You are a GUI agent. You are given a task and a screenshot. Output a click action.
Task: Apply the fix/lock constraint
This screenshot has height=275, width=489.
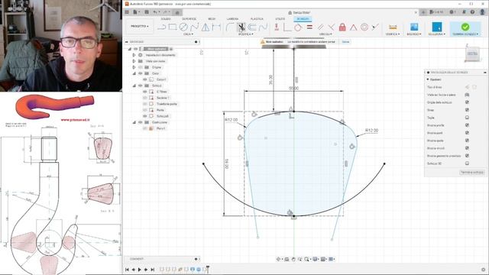[342, 27]
